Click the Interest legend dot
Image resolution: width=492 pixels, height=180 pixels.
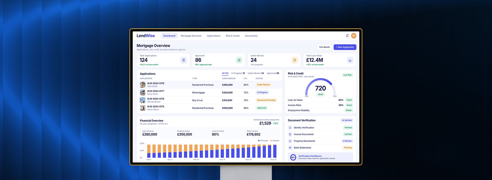[271, 141]
